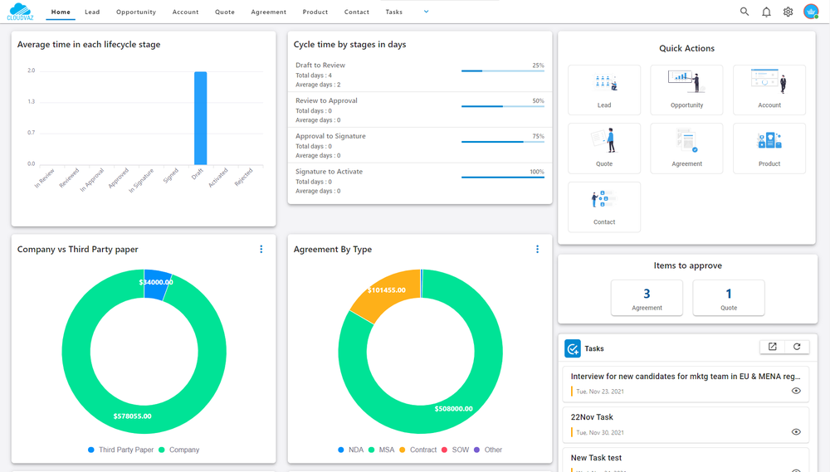View the Interview for new candidates task
The image size is (830, 472).
tap(796, 391)
